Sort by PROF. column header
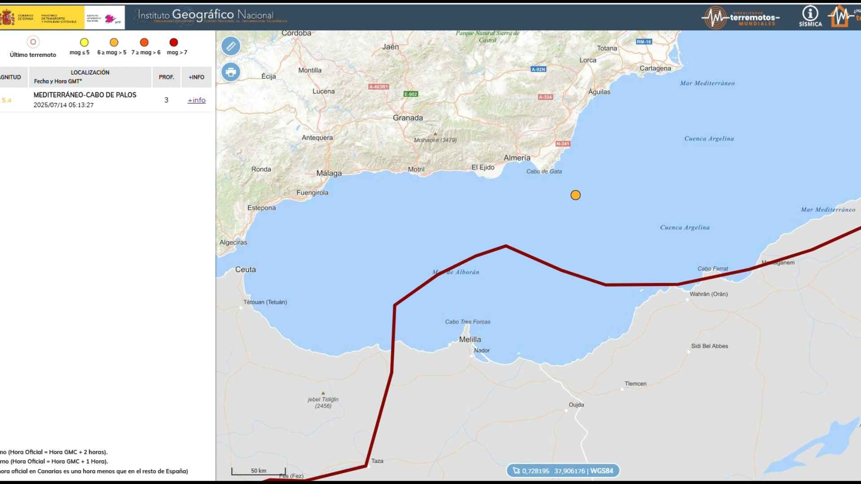861x484 pixels. click(x=166, y=77)
